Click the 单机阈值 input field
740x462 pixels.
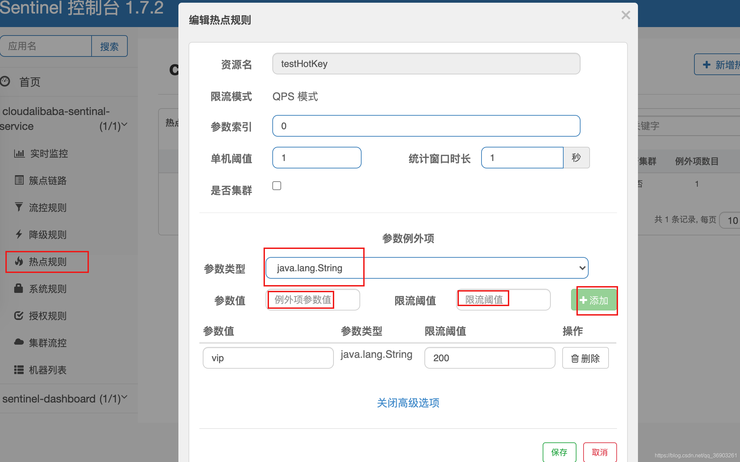tap(317, 158)
